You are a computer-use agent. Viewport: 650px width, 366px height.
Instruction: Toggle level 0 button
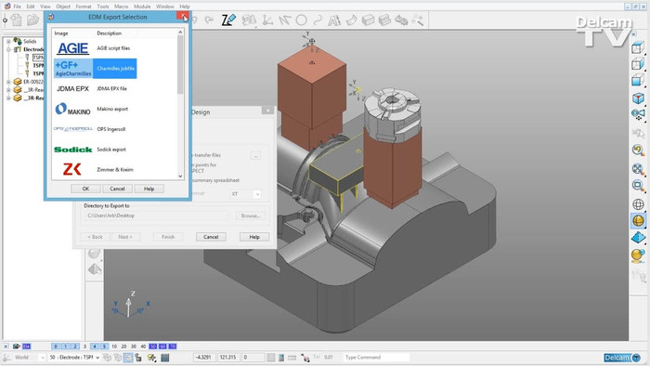pos(56,346)
